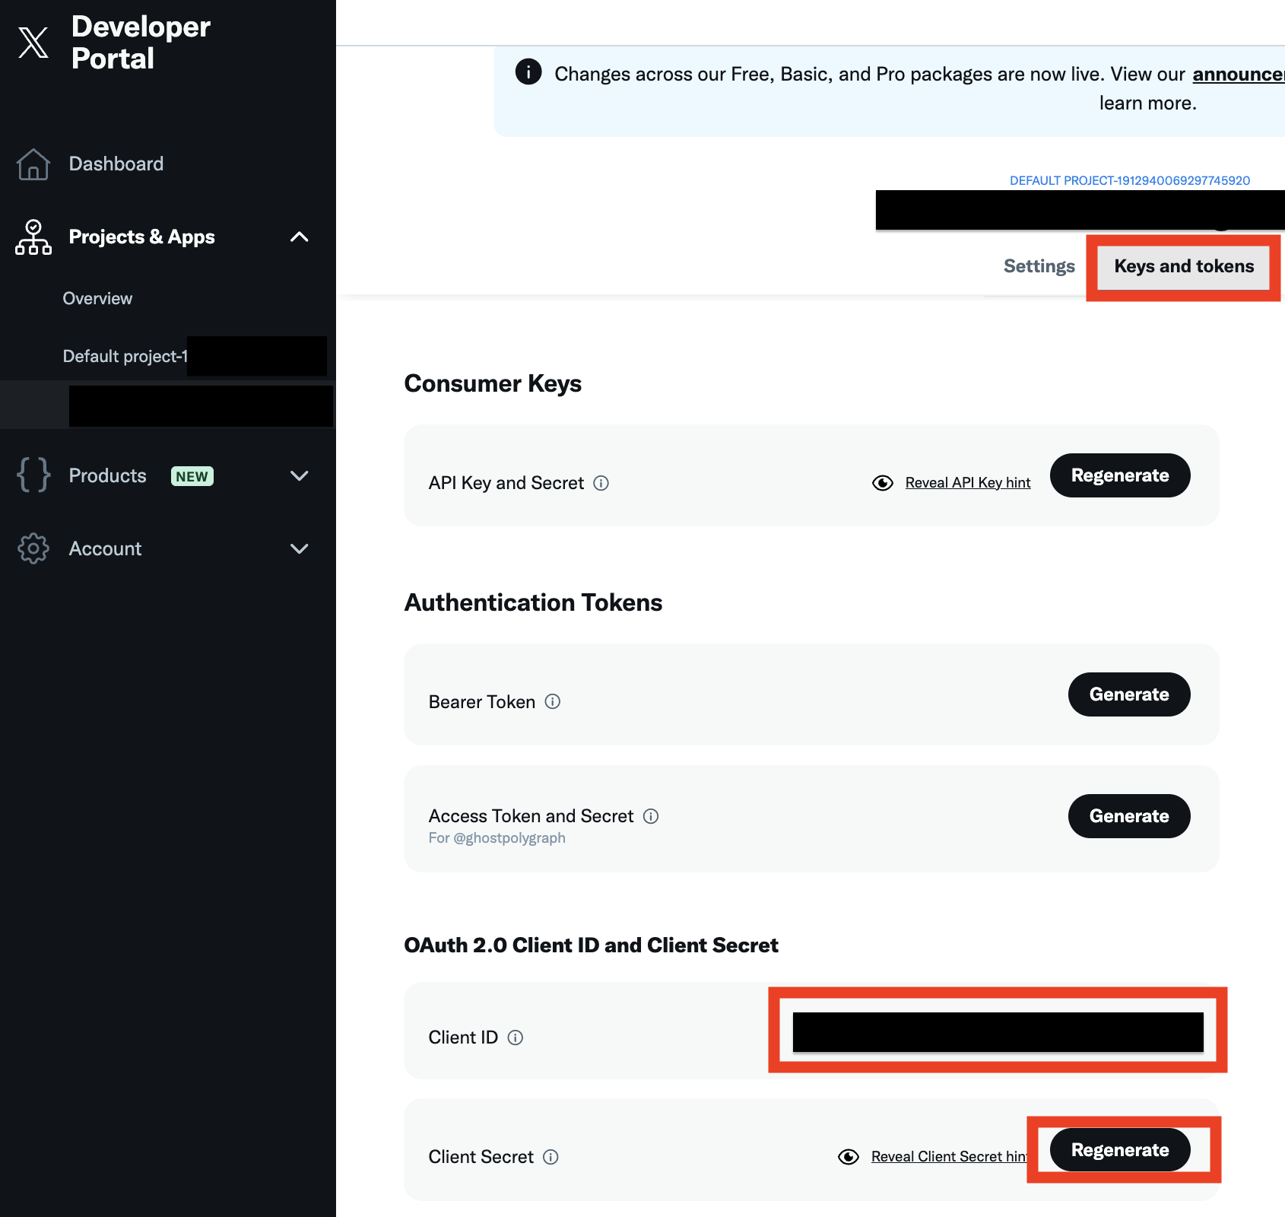Open the Products menu item

[x=107, y=475]
